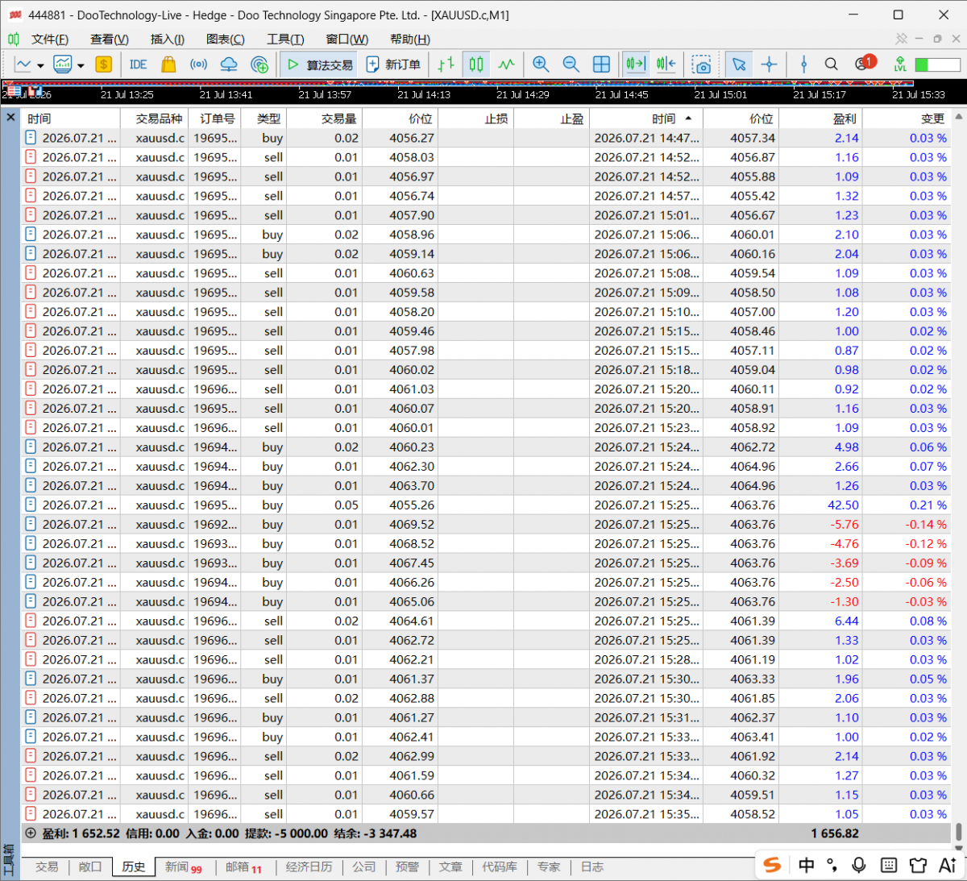Screen dimensions: 967x881
Task: Switch to the 敞口 tab
Action: (90, 866)
